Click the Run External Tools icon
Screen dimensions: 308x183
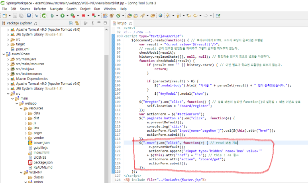point(73,16)
